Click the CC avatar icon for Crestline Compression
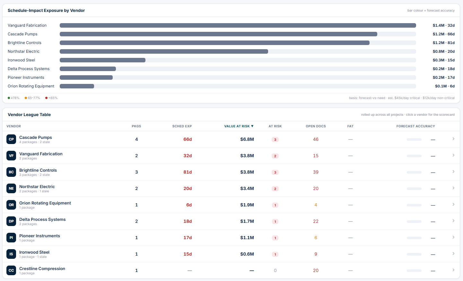This screenshot has width=463, height=281. (x=11, y=270)
